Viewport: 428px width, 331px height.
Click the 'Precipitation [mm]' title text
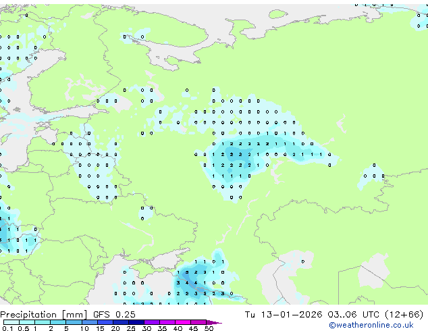click(43, 315)
